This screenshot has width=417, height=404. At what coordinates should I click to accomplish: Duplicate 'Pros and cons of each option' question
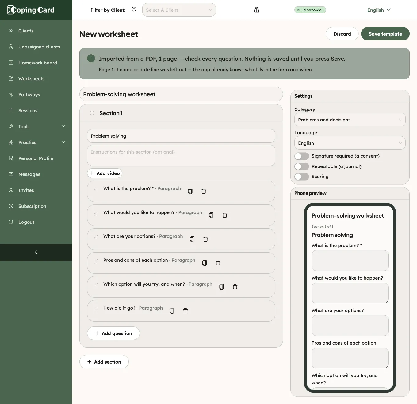point(204,263)
